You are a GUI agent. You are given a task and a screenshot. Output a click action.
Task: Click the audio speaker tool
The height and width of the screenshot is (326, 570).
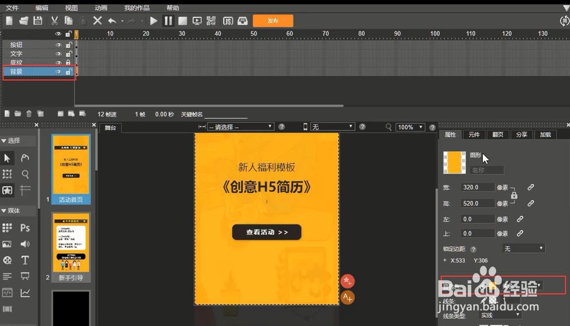pyautogui.click(x=25, y=244)
